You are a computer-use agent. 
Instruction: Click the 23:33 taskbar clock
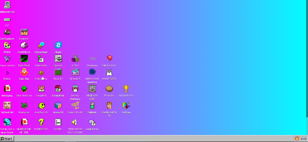coord(303,139)
